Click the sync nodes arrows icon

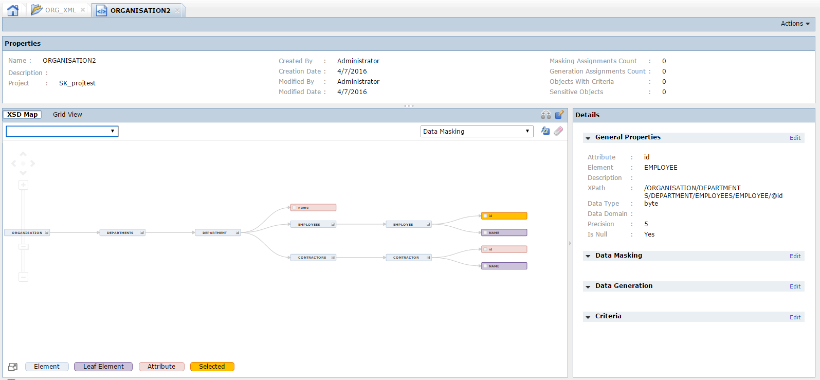click(x=546, y=115)
